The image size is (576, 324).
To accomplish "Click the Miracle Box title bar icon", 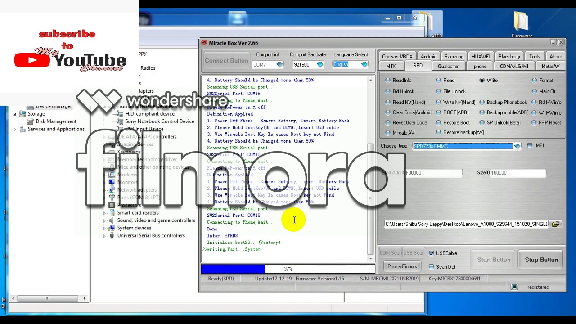I will (x=204, y=43).
